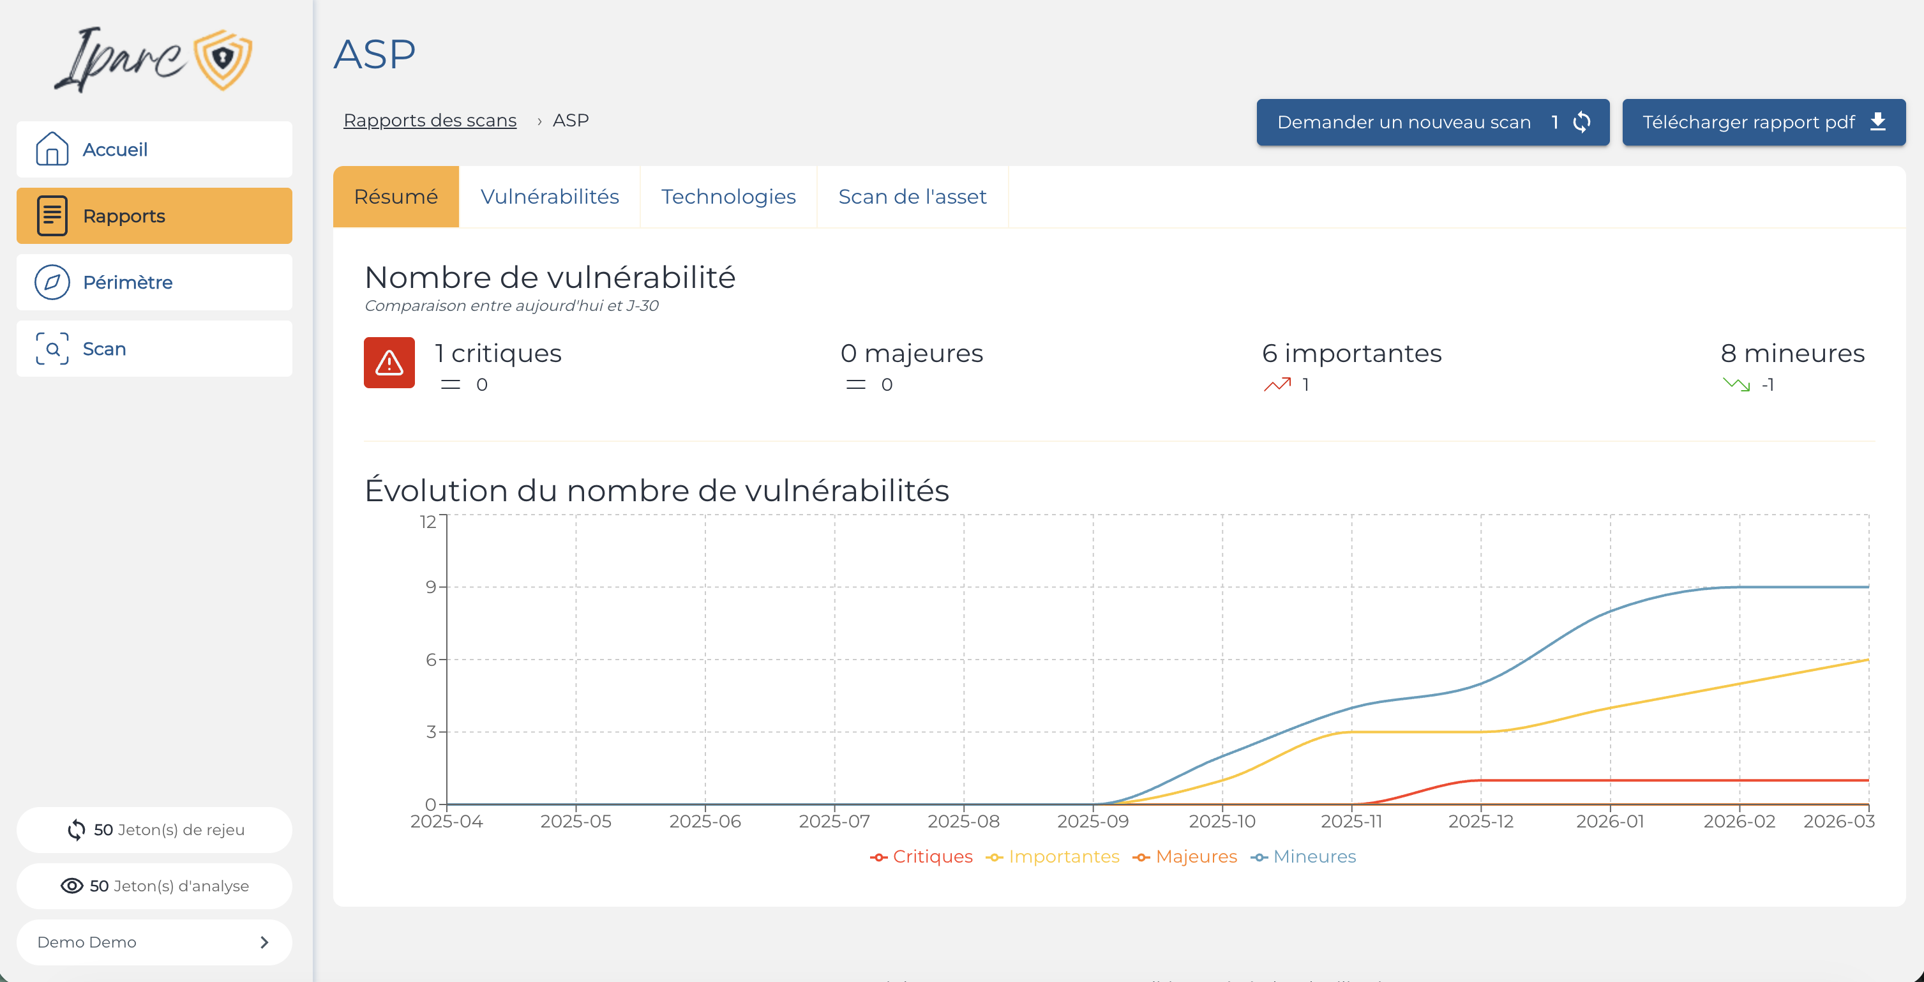Switch to the Vulnérabilités tab
The height and width of the screenshot is (982, 1924).
coord(550,197)
